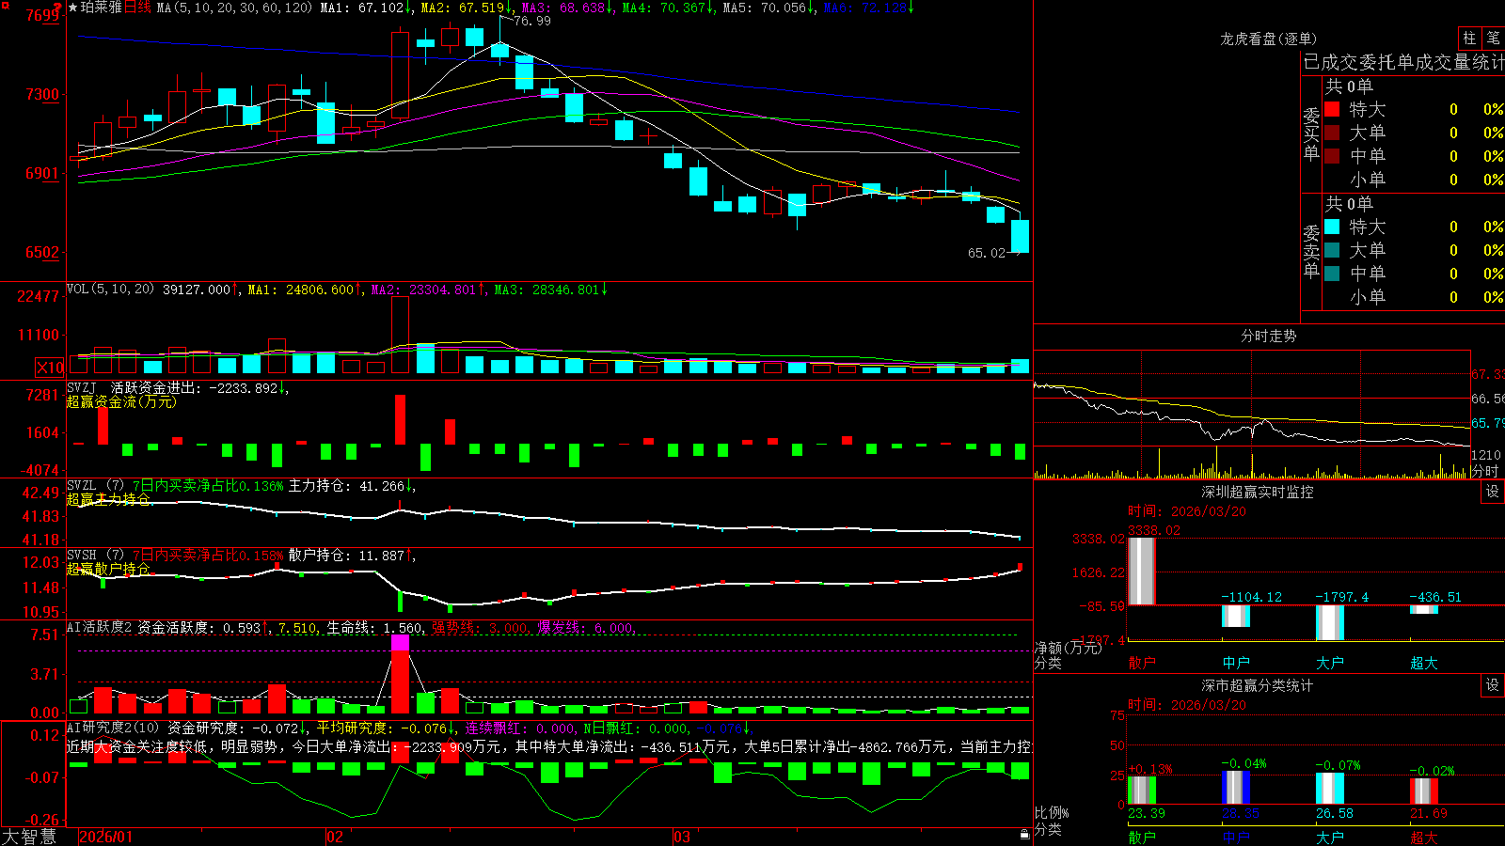Click 超大 label under 深市超赢分类统计
The image size is (1505, 846).
tap(1423, 837)
